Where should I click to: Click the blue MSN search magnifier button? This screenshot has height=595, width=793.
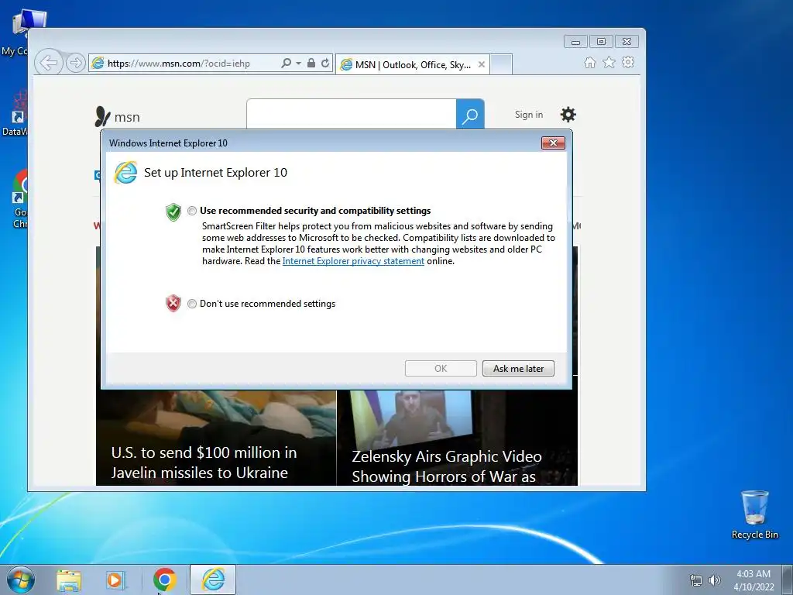point(470,115)
